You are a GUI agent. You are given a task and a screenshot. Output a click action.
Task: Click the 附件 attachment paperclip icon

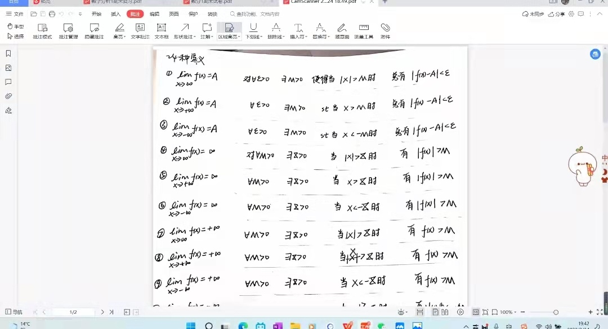coord(385,30)
